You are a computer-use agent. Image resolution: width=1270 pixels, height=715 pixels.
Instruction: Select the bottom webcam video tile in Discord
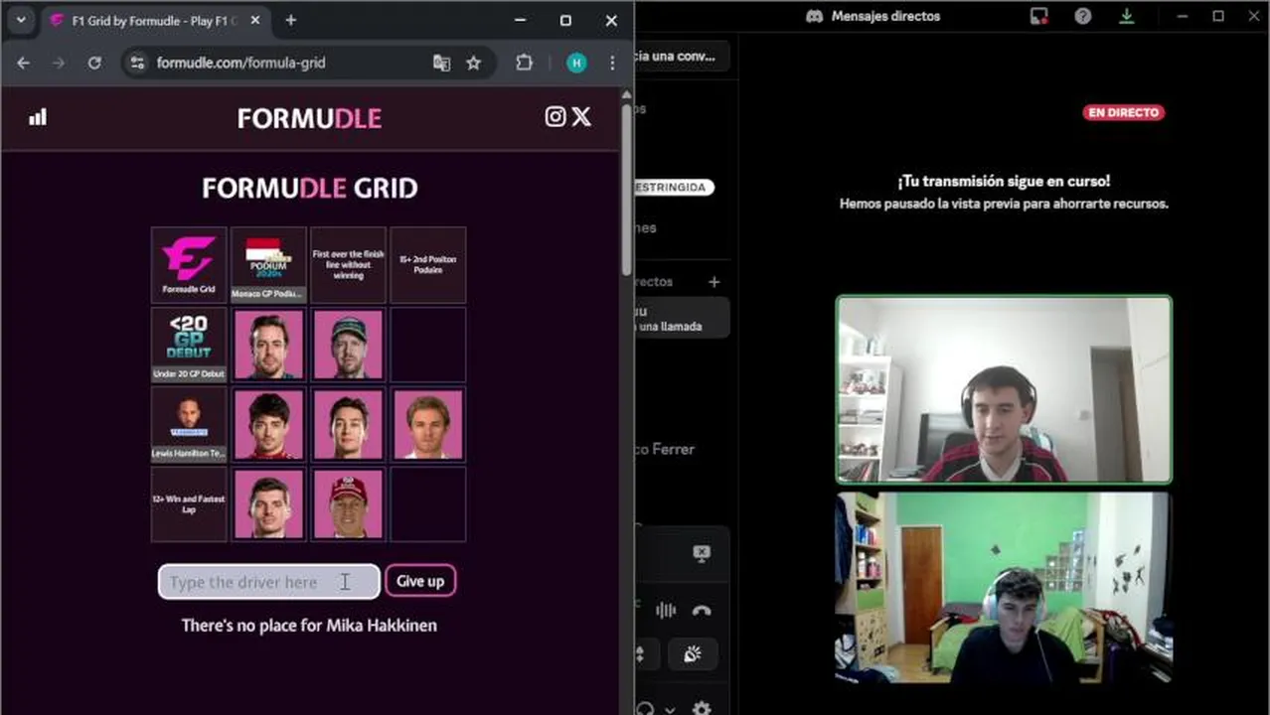coord(1004,589)
